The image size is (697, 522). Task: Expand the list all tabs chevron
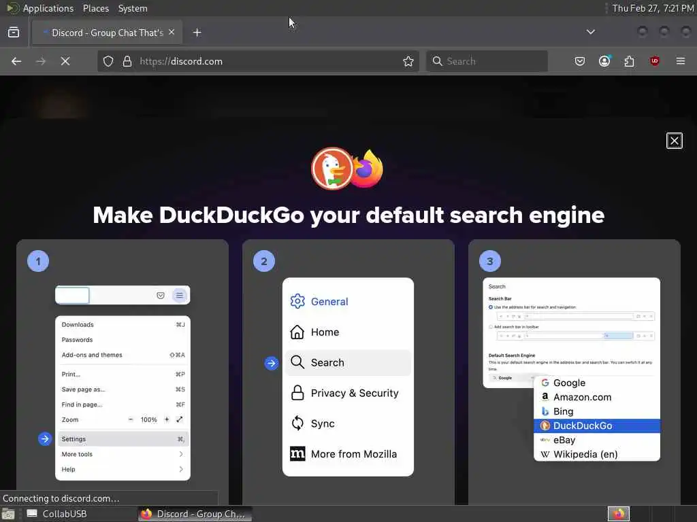pyautogui.click(x=590, y=32)
